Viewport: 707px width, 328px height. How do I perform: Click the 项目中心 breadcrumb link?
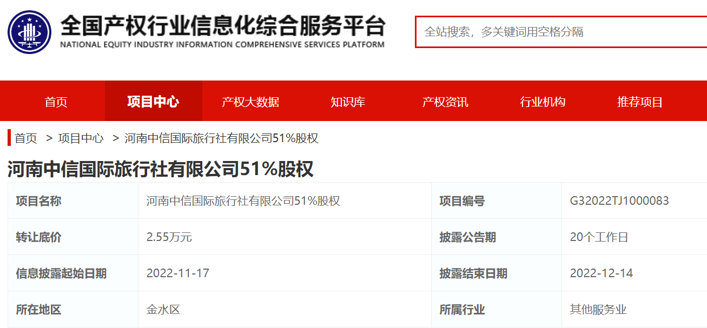[x=81, y=138]
